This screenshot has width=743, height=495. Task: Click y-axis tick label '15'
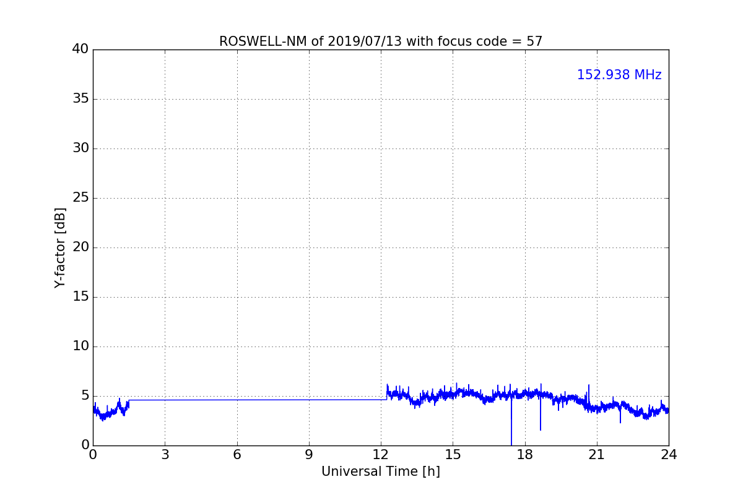80,297
